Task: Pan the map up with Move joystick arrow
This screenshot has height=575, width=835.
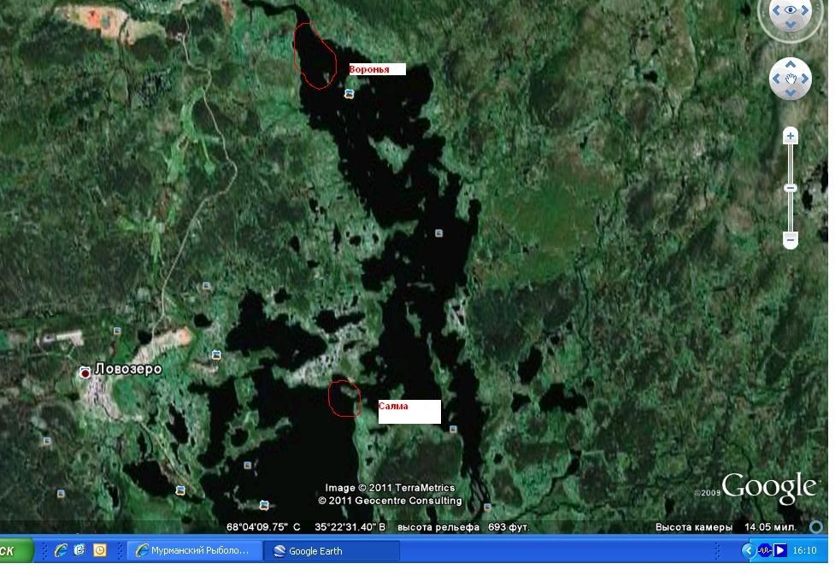Action: (791, 65)
